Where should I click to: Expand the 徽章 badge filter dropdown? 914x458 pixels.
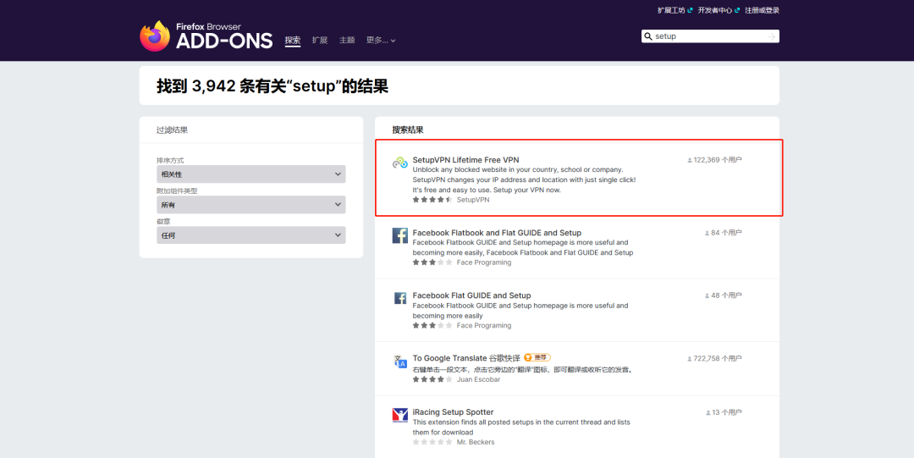(251, 235)
